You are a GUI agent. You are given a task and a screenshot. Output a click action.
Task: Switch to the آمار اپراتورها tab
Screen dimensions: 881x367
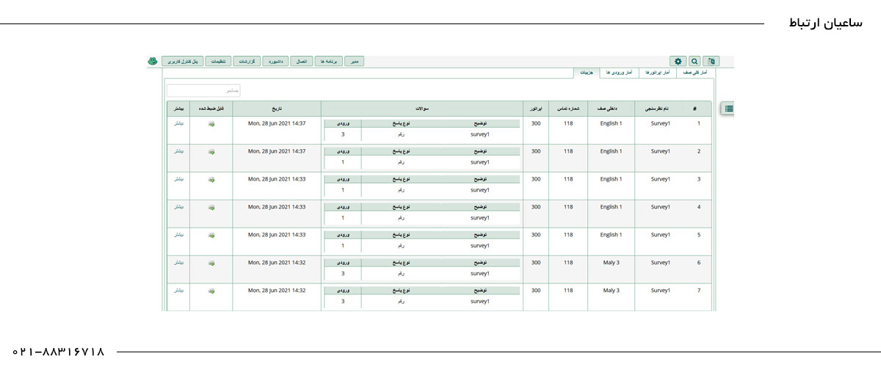pos(658,73)
